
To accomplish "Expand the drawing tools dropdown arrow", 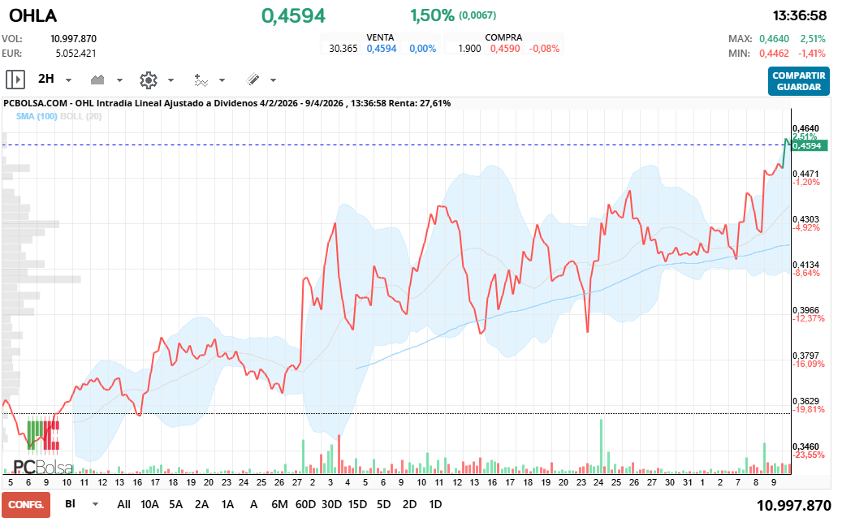I will [273, 80].
